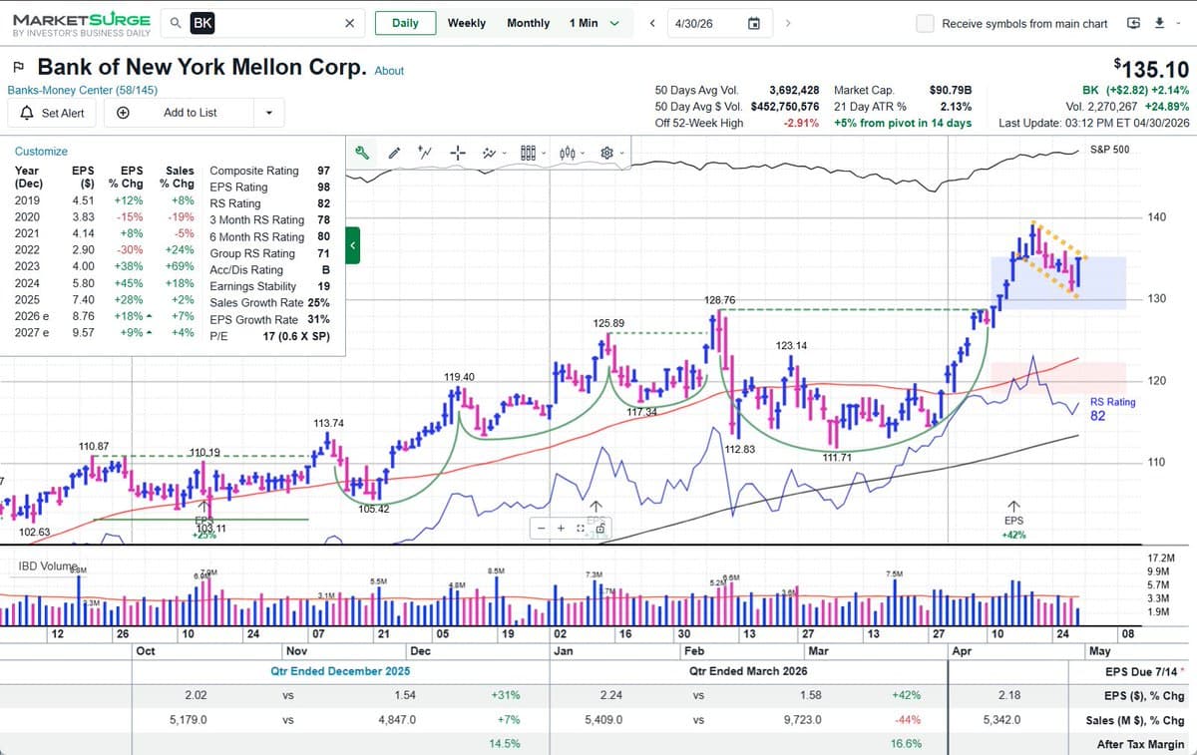
Task: Click the EPS Rating 98 row
Action: [269, 187]
